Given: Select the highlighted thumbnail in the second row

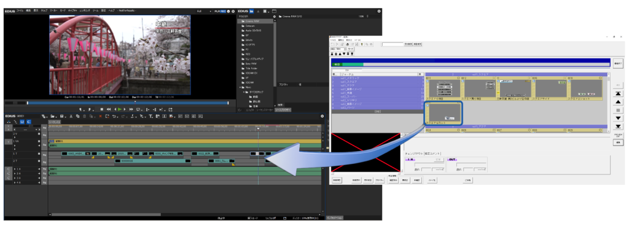Looking at the screenshot, I should tap(443, 113).
